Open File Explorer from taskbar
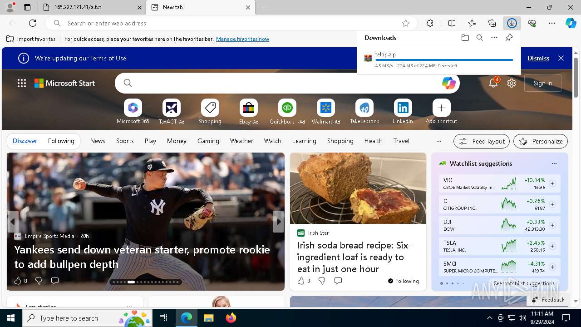The height and width of the screenshot is (327, 581). coord(208,318)
